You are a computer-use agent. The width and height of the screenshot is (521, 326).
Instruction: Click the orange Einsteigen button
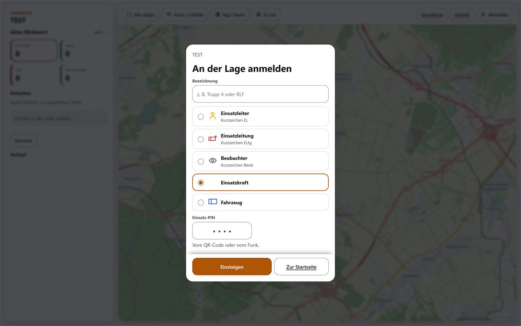232,267
